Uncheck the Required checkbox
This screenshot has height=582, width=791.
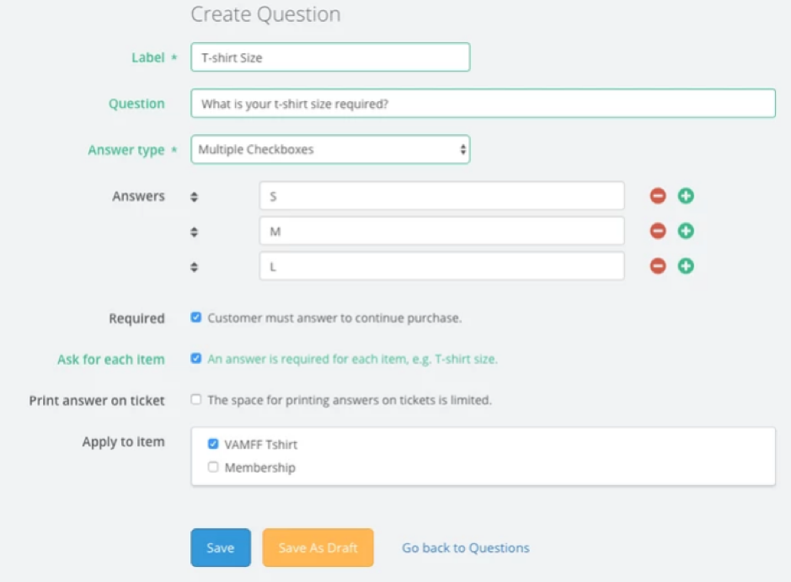[x=195, y=318]
